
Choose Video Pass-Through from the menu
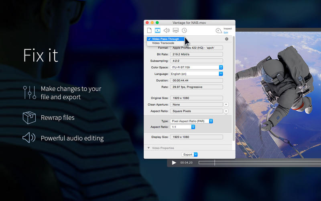[165, 39]
